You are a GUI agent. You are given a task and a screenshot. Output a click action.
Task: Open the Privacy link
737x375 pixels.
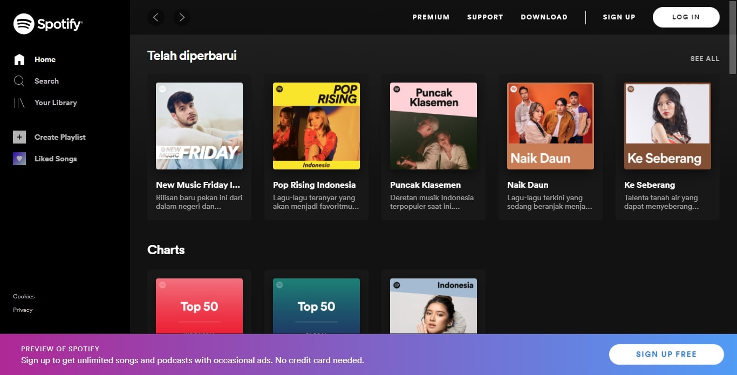[x=23, y=310]
